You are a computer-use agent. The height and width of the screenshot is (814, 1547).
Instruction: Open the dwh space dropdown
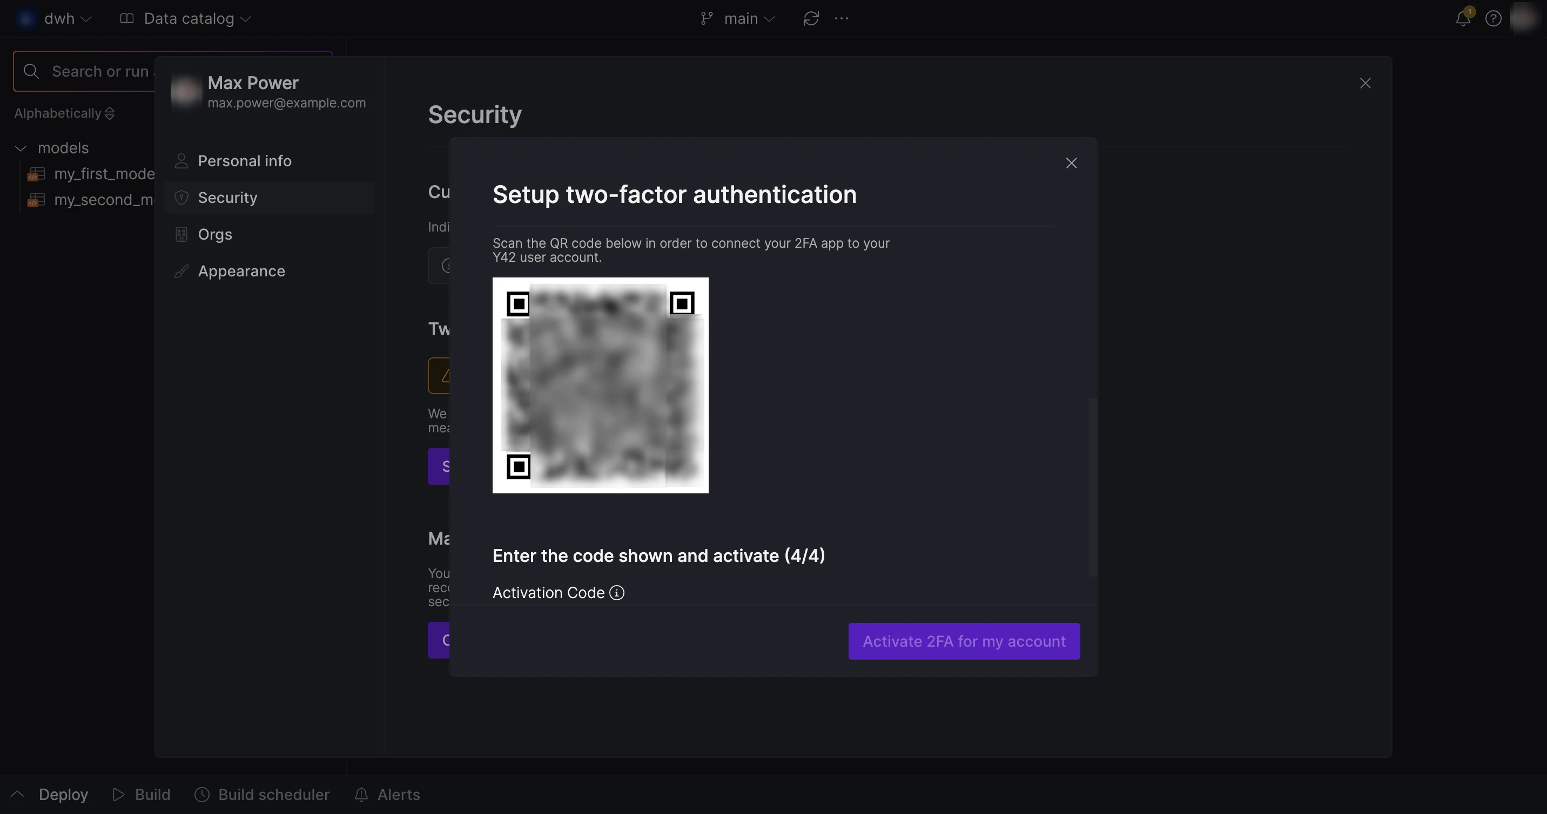[54, 18]
